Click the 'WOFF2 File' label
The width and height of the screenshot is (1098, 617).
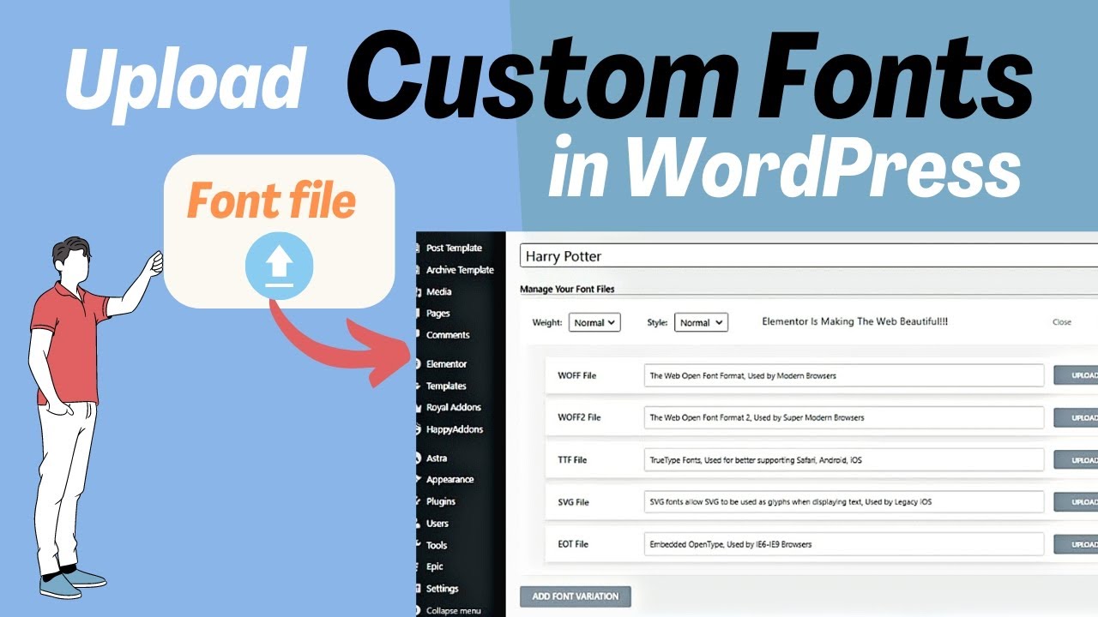coord(579,418)
